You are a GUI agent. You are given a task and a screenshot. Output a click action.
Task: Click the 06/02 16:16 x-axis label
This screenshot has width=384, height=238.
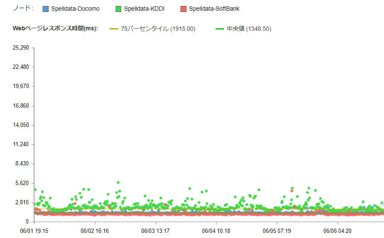tap(95, 231)
